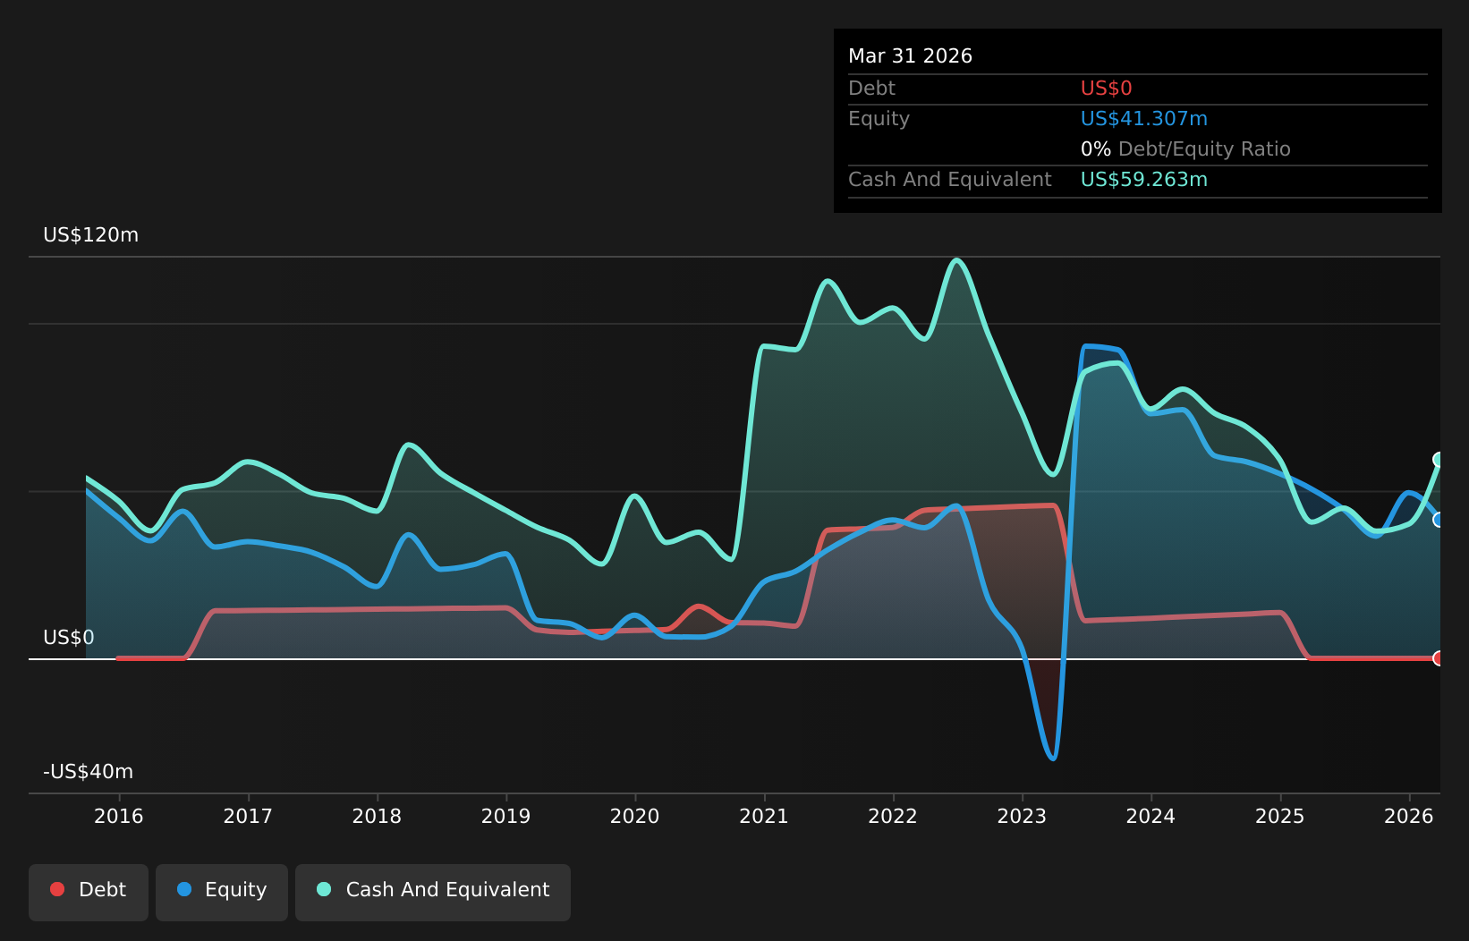Click the 2018 x-axis label

coord(377,816)
